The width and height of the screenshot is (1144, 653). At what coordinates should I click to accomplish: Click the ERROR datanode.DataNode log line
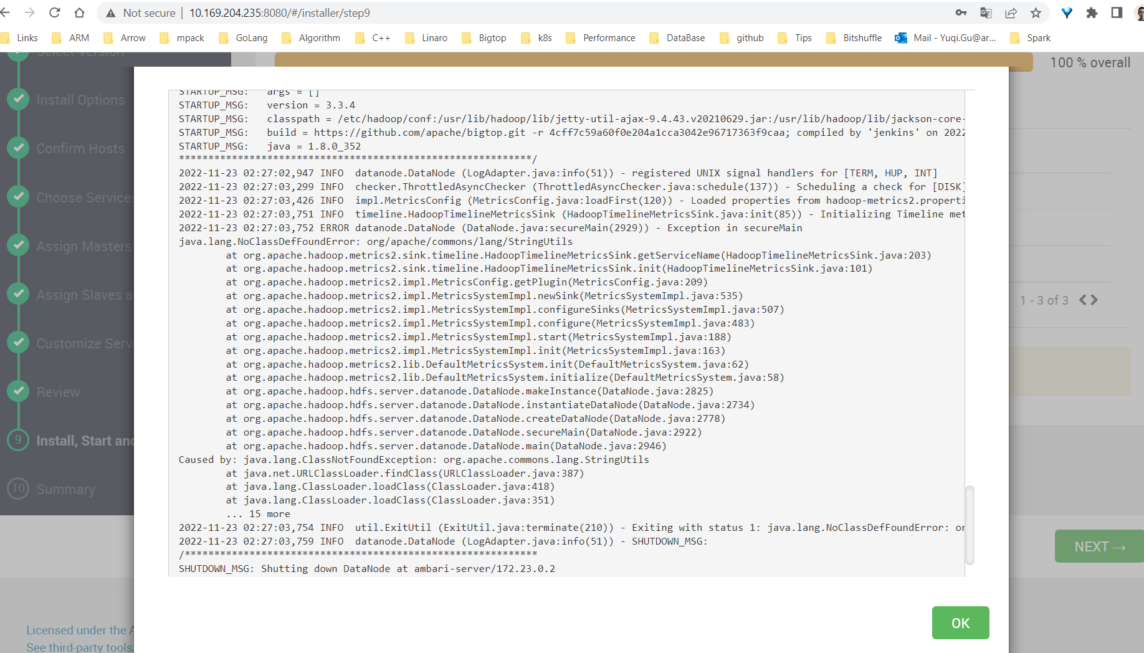pyautogui.click(x=490, y=228)
